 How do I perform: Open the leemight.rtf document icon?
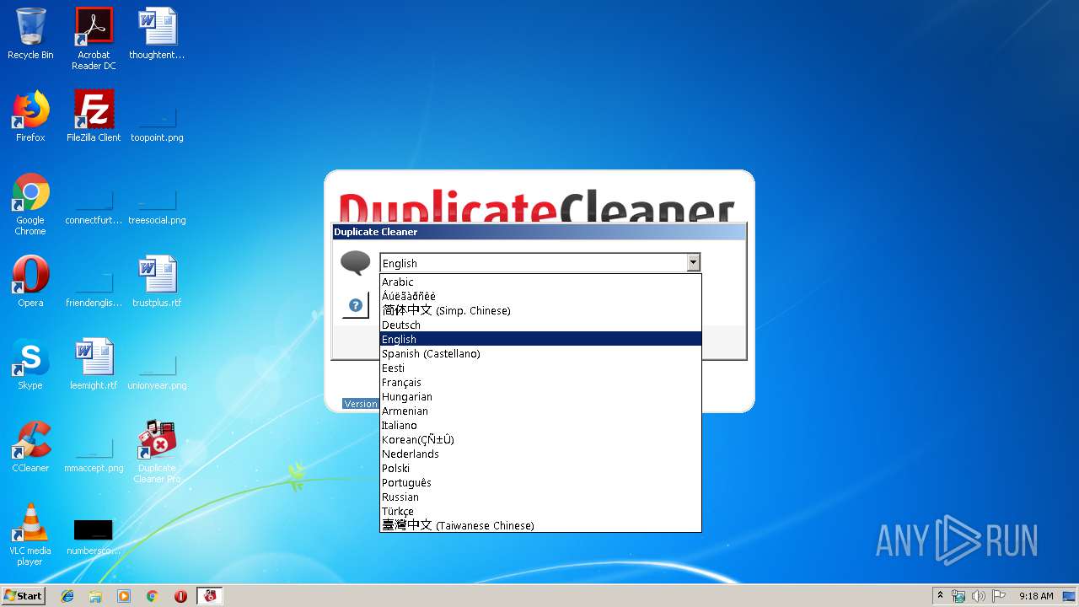pyautogui.click(x=94, y=364)
